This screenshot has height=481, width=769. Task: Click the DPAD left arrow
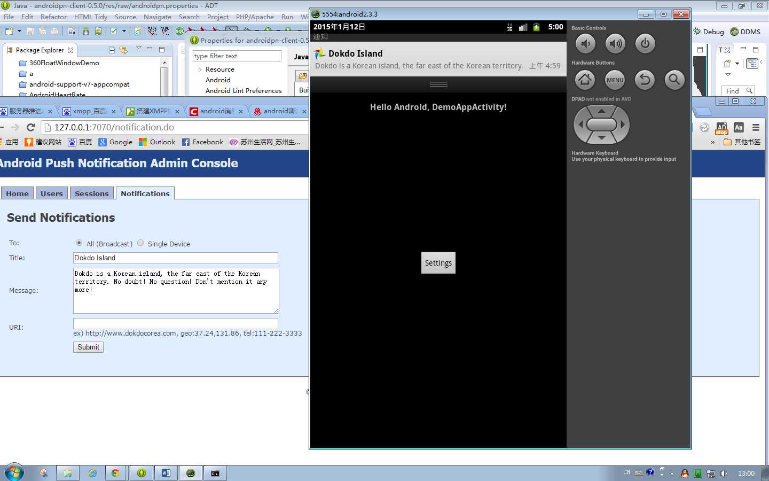(580, 125)
